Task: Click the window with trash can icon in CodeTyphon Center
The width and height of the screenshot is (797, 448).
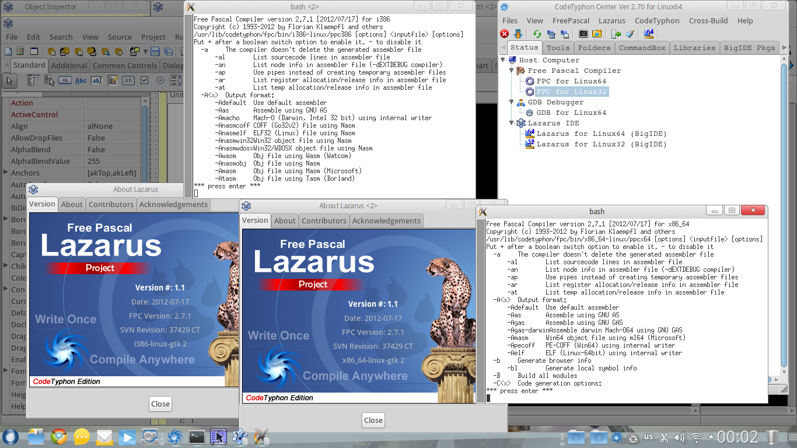Action: point(552,34)
